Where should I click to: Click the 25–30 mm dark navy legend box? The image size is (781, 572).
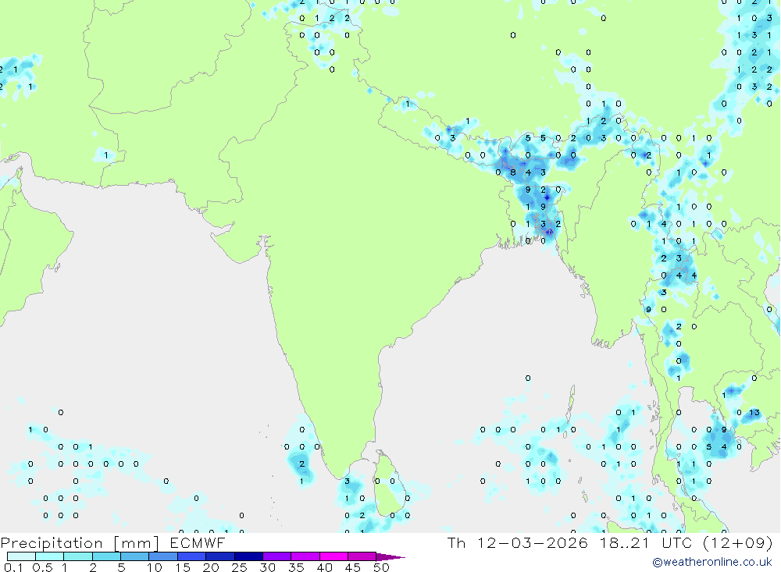248,556
